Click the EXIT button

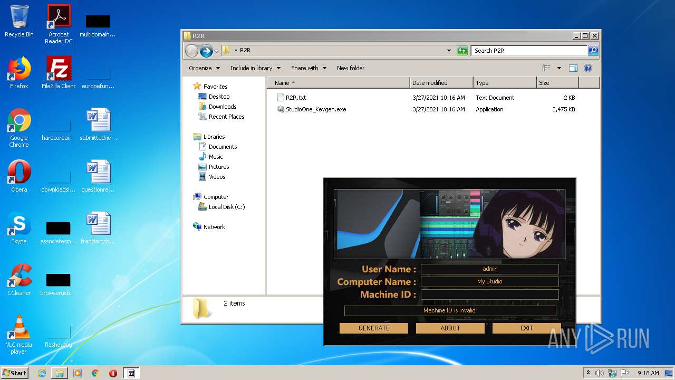[x=527, y=328]
